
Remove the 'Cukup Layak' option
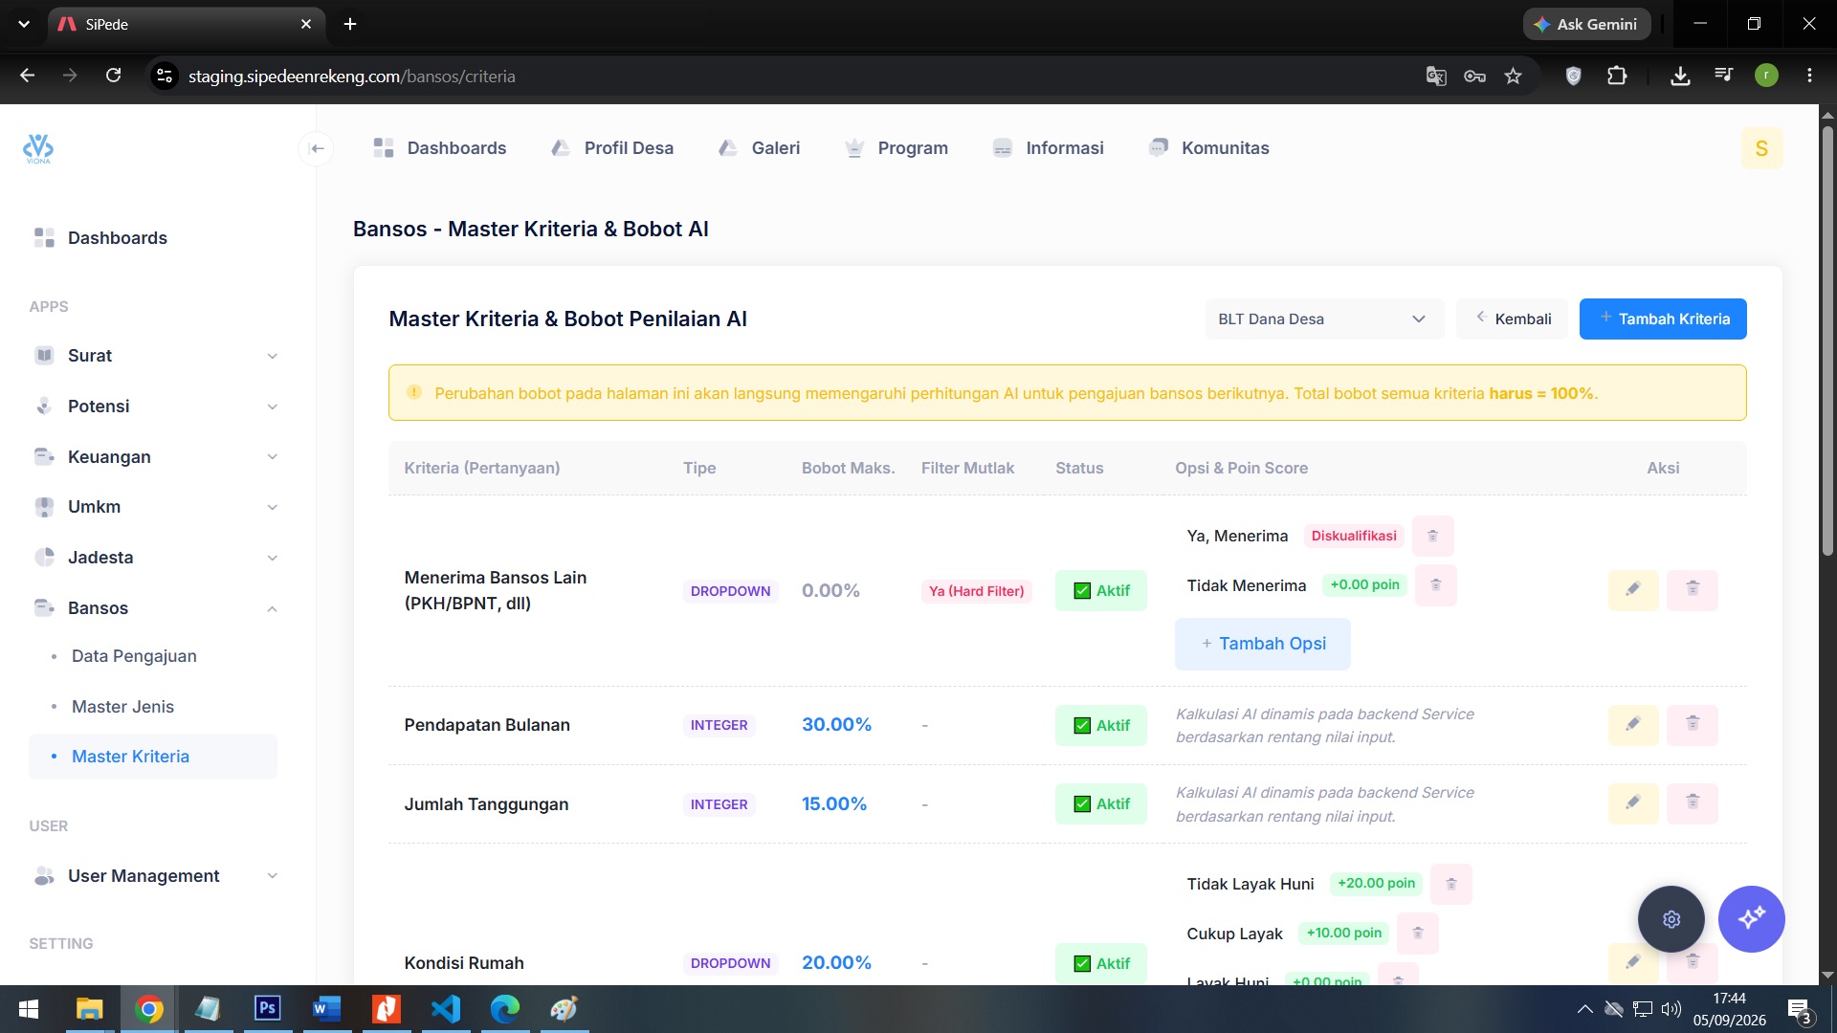[x=1417, y=933]
